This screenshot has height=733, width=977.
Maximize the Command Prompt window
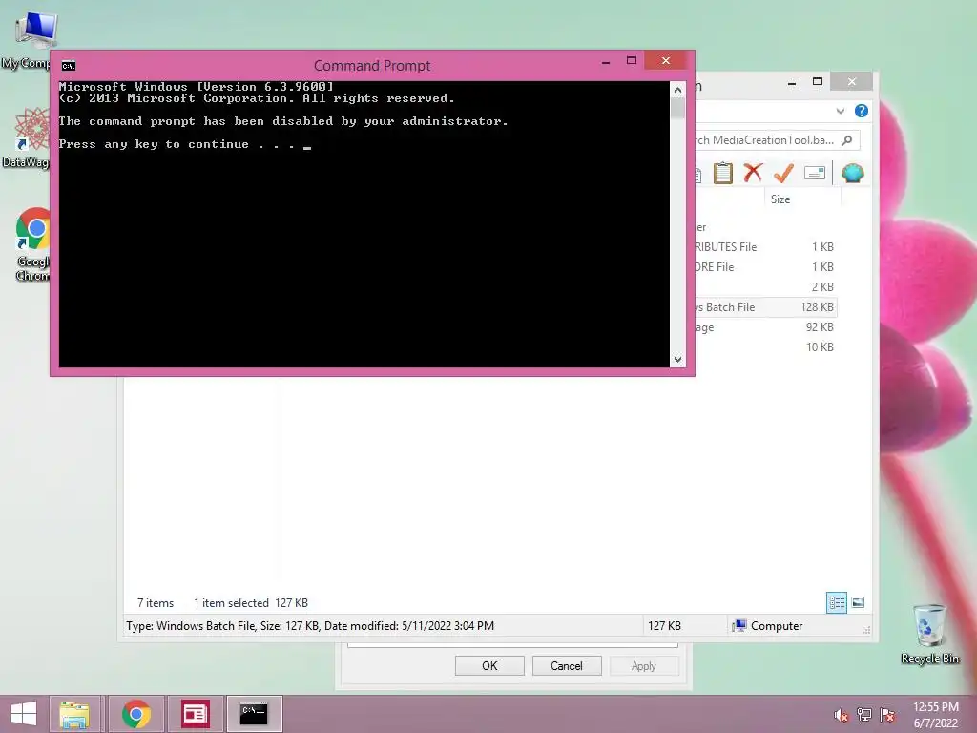(x=632, y=60)
